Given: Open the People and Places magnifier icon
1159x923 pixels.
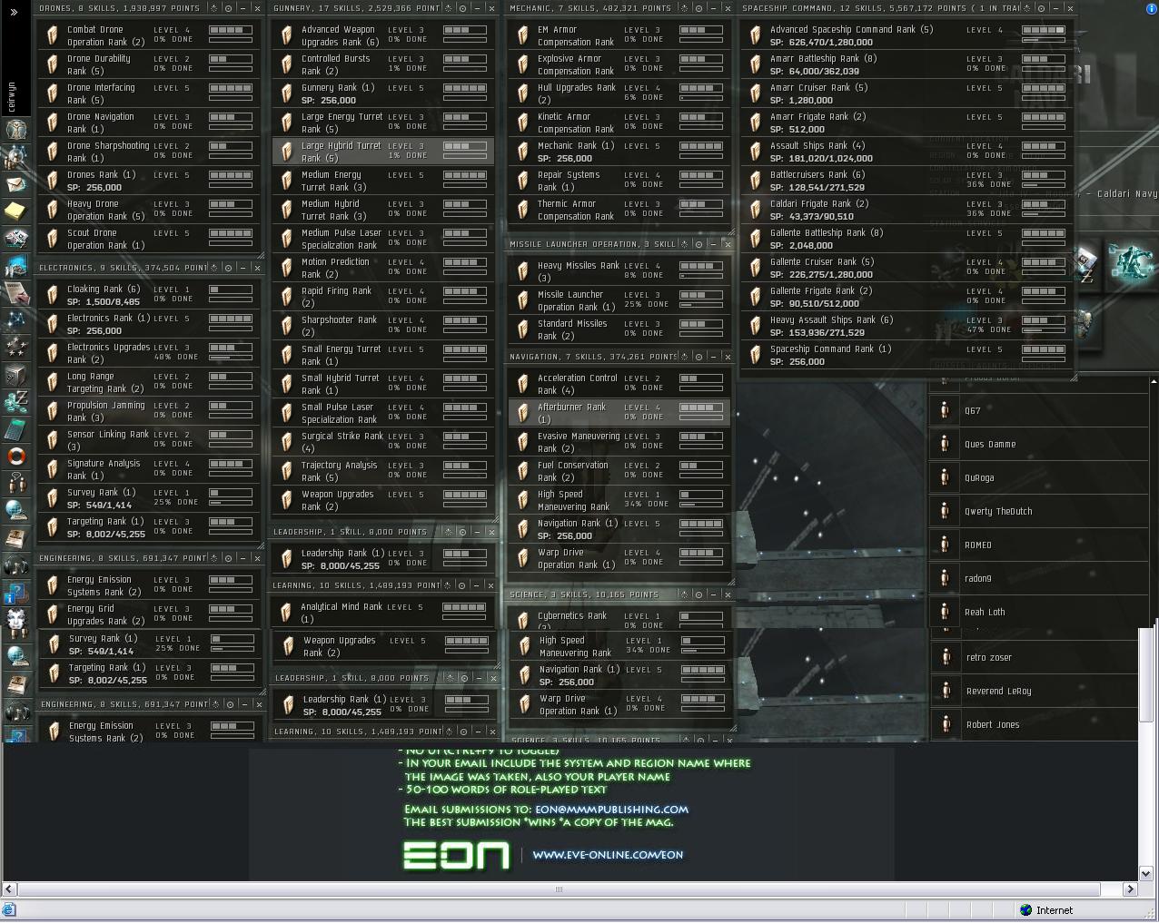Looking at the screenshot, I should [x=15, y=156].
